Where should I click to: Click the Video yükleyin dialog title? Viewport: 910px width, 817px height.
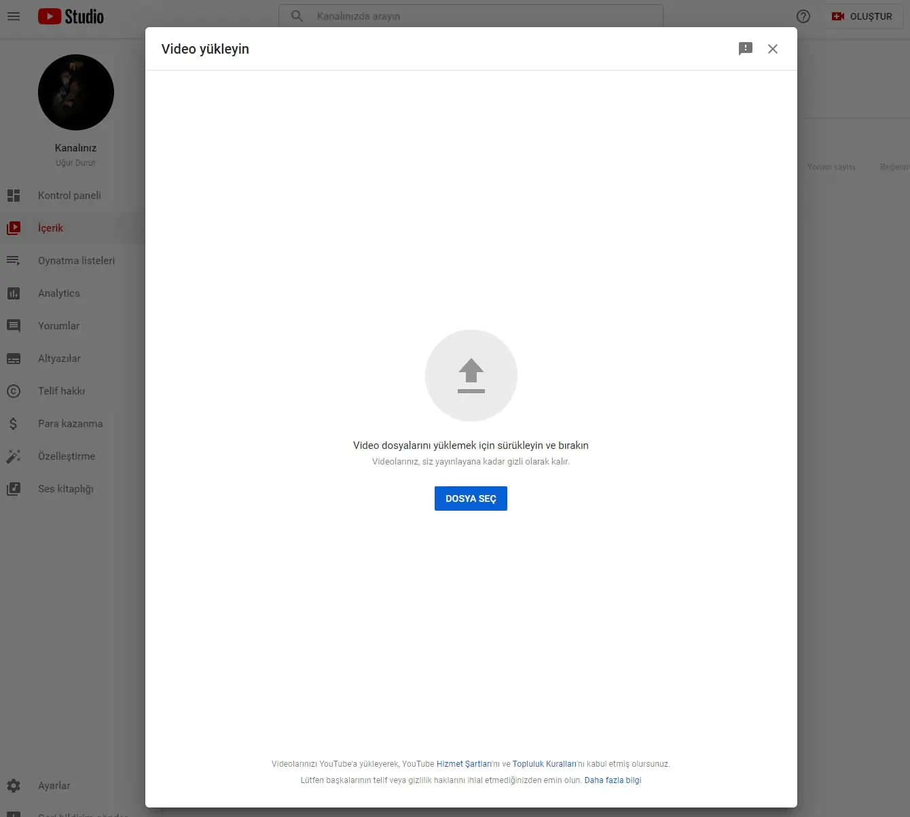[x=205, y=49]
